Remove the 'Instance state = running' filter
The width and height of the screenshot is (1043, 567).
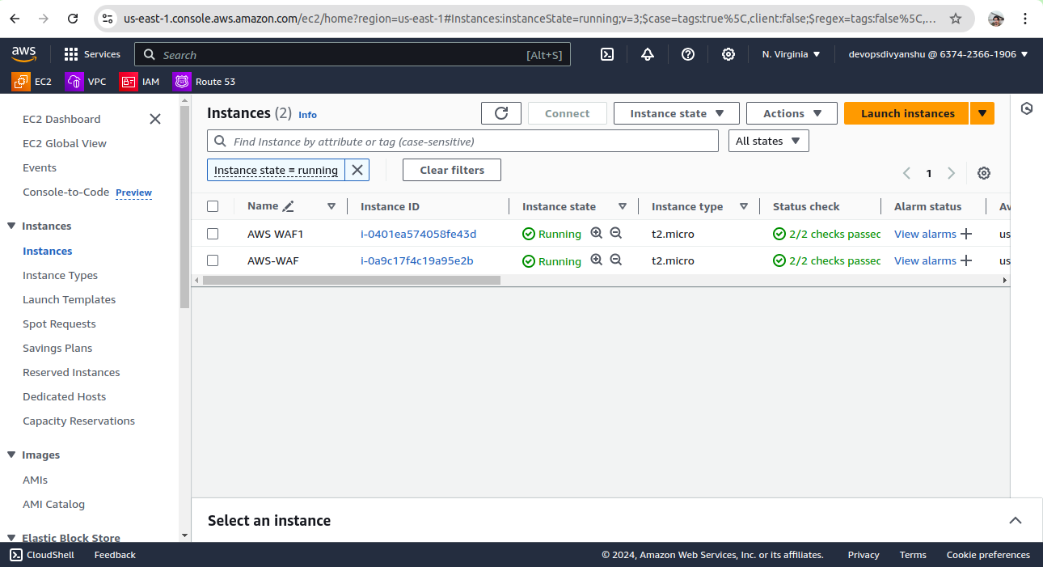click(357, 170)
